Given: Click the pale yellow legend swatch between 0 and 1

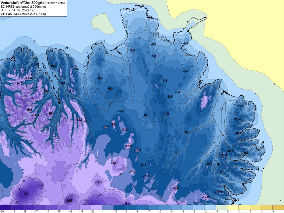Looking at the screenshot, I should (233, 207).
